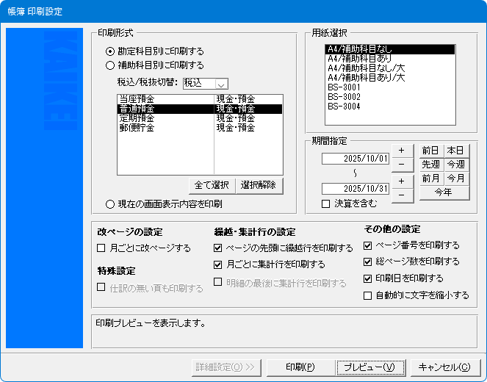The image size is (487, 382).
Task: Click the plus button beside the end date
Action: tap(402, 181)
